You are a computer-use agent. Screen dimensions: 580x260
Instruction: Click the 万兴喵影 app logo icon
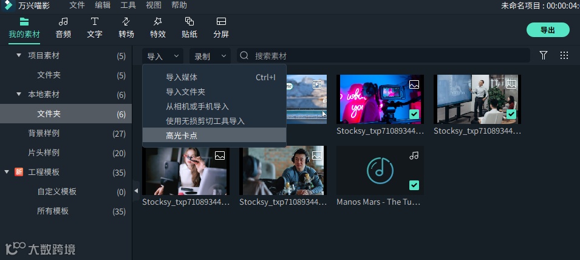(8, 5)
